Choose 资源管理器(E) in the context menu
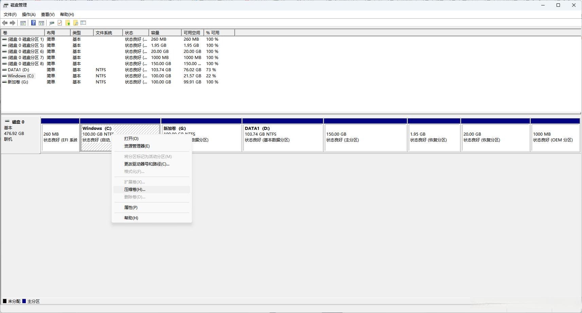This screenshot has height=313, width=582. 152,146
